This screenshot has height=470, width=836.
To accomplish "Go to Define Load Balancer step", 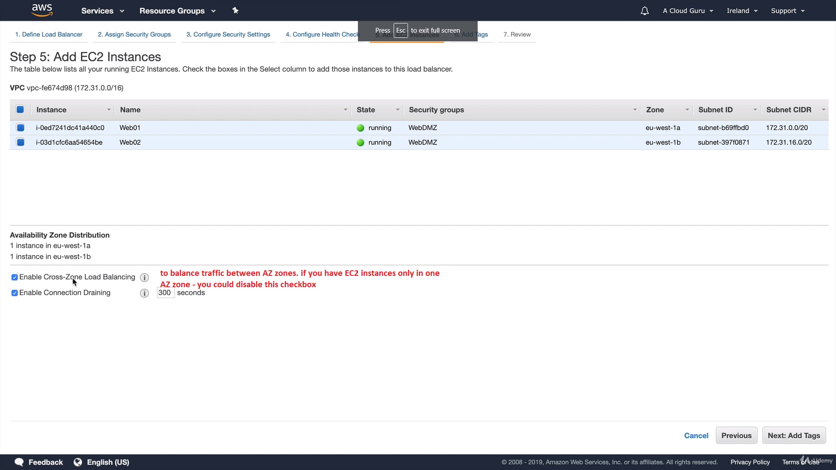I will coord(49,34).
